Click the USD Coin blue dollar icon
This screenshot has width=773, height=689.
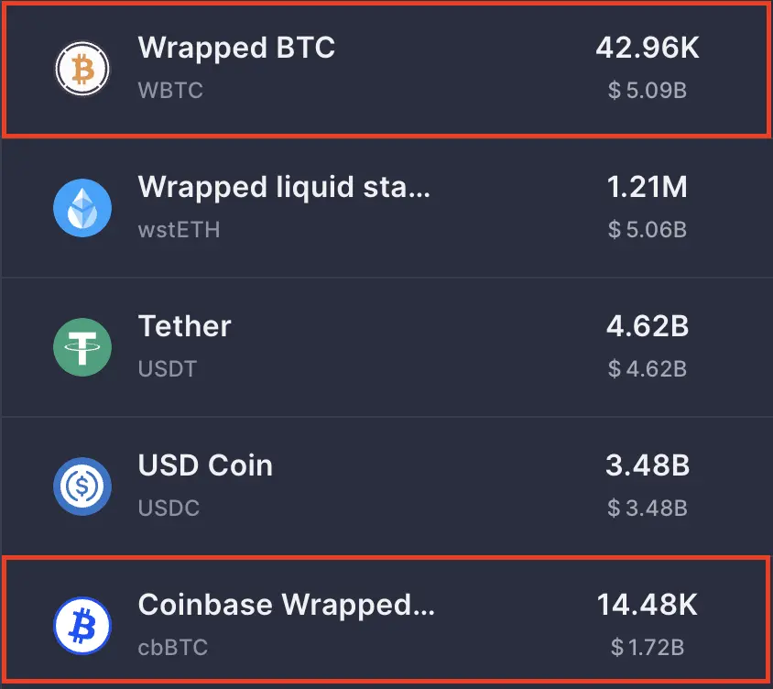pos(82,487)
